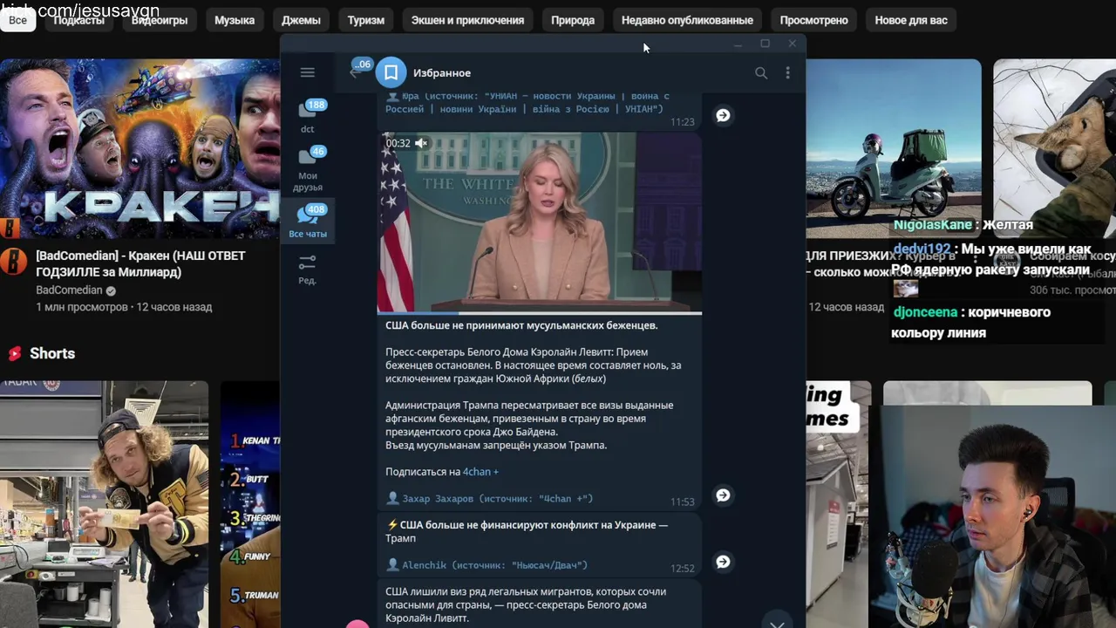Open the numbered-list short thumbnail
Viewport: 1116px width, 628px height.
click(x=250, y=504)
